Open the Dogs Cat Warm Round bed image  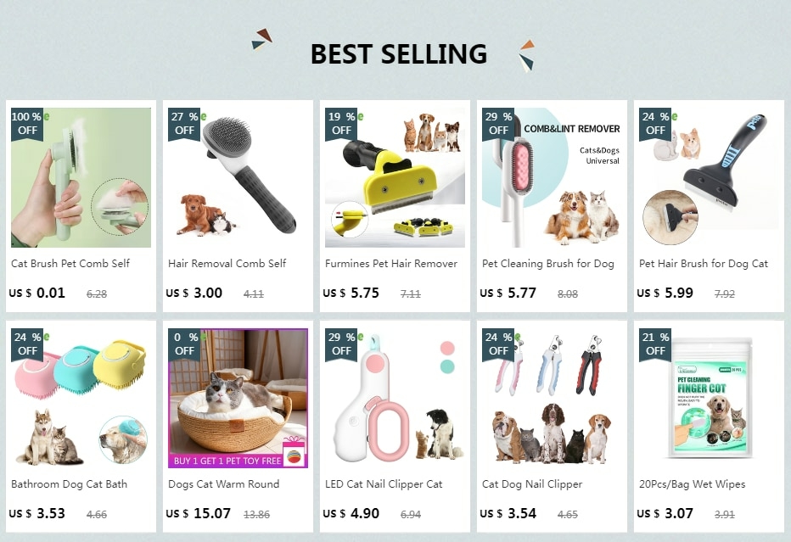[238, 399]
